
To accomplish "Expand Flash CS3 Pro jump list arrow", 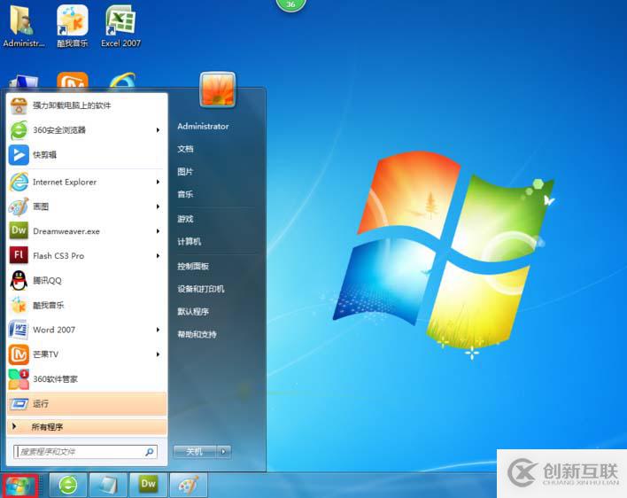I will (x=158, y=255).
